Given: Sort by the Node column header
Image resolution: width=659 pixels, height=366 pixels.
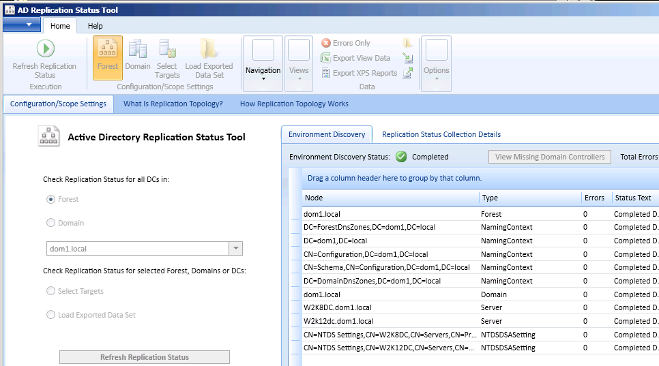Looking at the screenshot, I should click(390, 198).
